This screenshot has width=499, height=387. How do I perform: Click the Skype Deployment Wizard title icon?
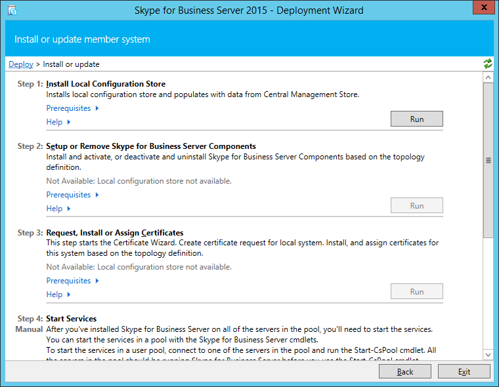pyautogui.click(x=12, y=10)
